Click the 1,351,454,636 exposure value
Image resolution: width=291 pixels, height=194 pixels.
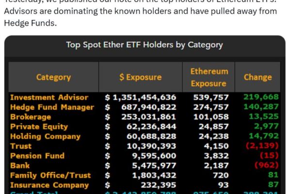(145, 97)
